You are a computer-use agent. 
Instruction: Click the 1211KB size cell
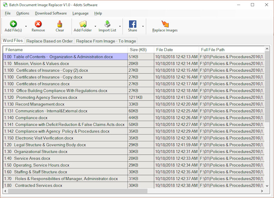141,97
